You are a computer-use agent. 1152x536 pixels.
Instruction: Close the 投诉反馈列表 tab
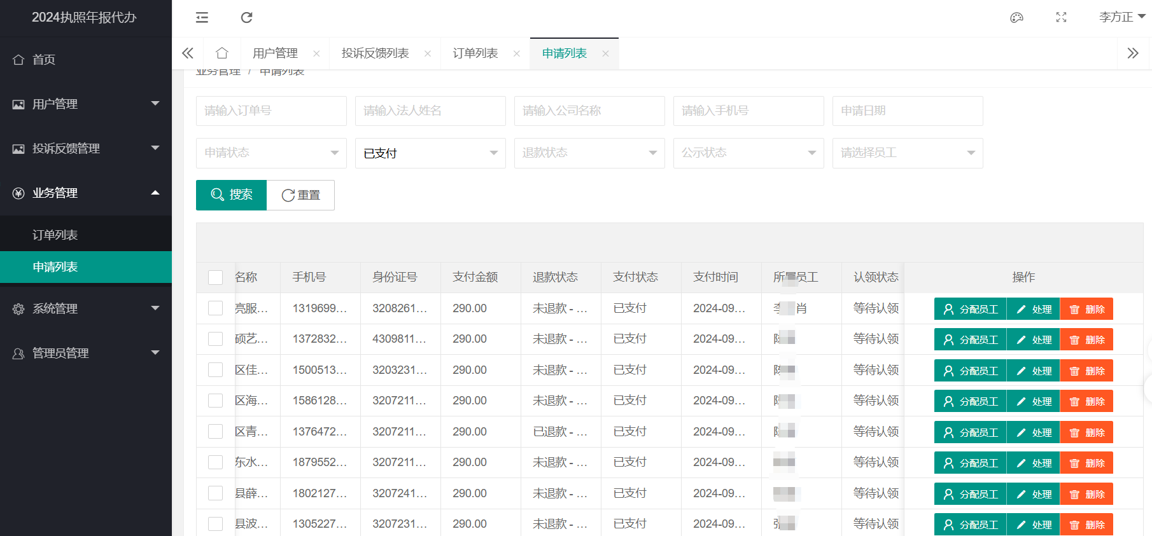(428, 54)
